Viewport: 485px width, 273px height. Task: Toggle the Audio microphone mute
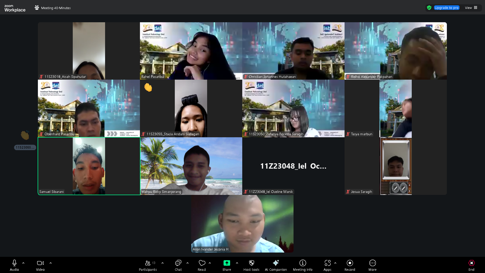[x=14, y=263]
